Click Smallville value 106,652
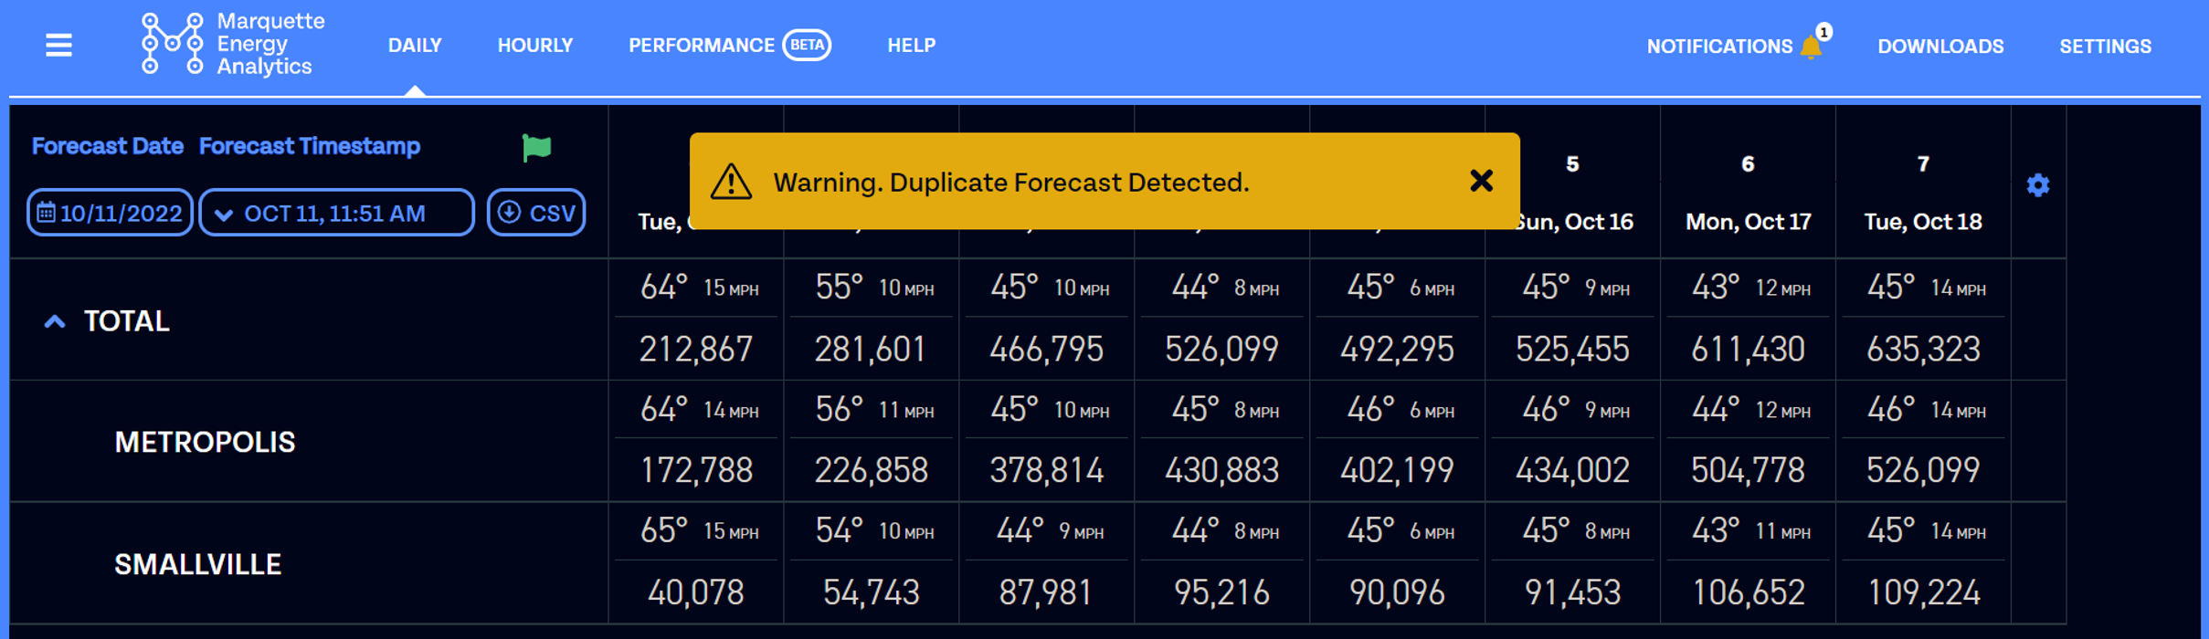The width and height of the screenshot is (2209, 639). pos(1748,592)
